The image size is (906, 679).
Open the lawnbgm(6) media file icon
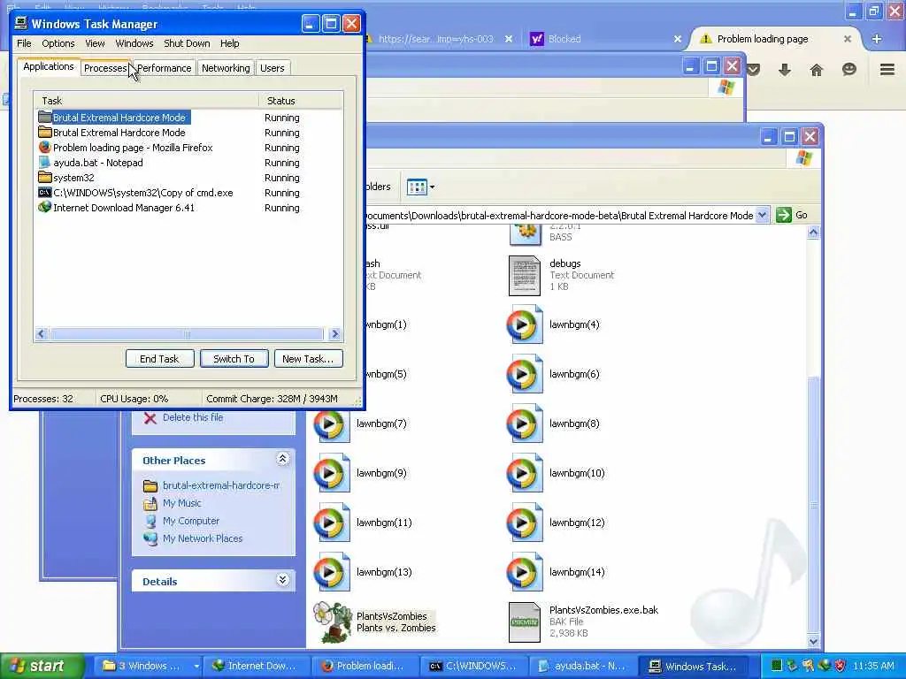[524, 374]
